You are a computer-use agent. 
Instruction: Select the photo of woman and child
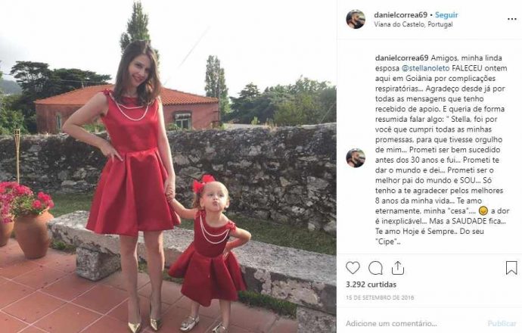click(168, 166)
